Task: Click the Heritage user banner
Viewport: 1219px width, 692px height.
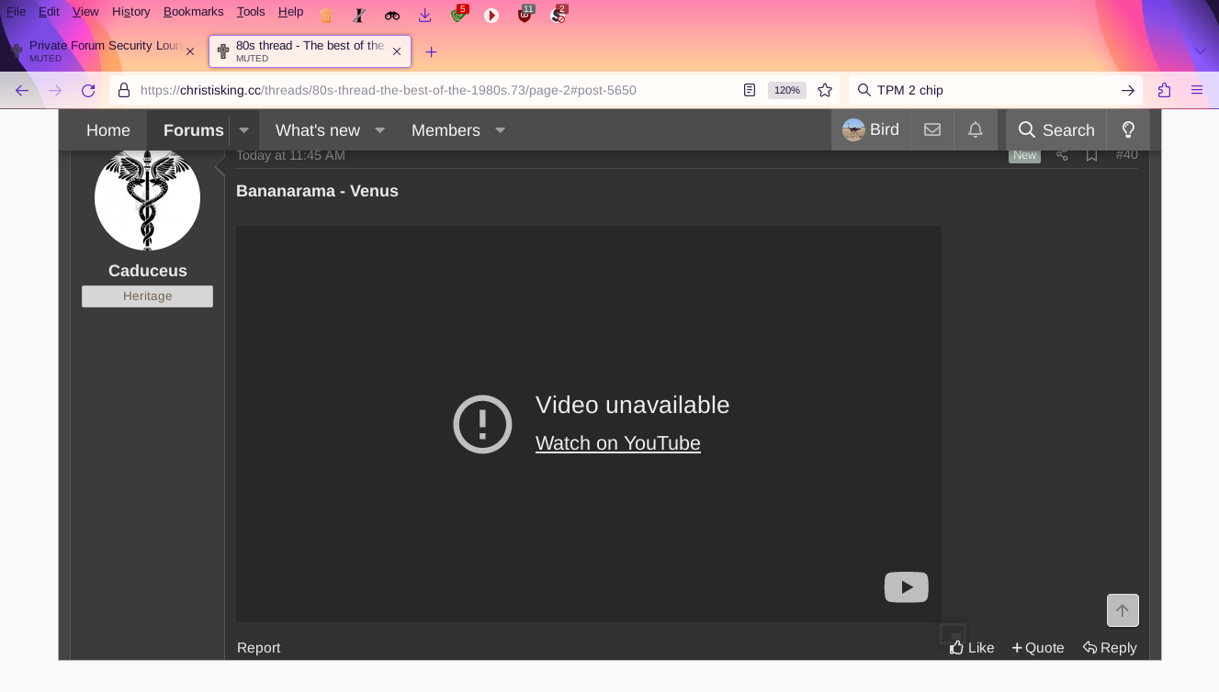Action: (147, 296)
